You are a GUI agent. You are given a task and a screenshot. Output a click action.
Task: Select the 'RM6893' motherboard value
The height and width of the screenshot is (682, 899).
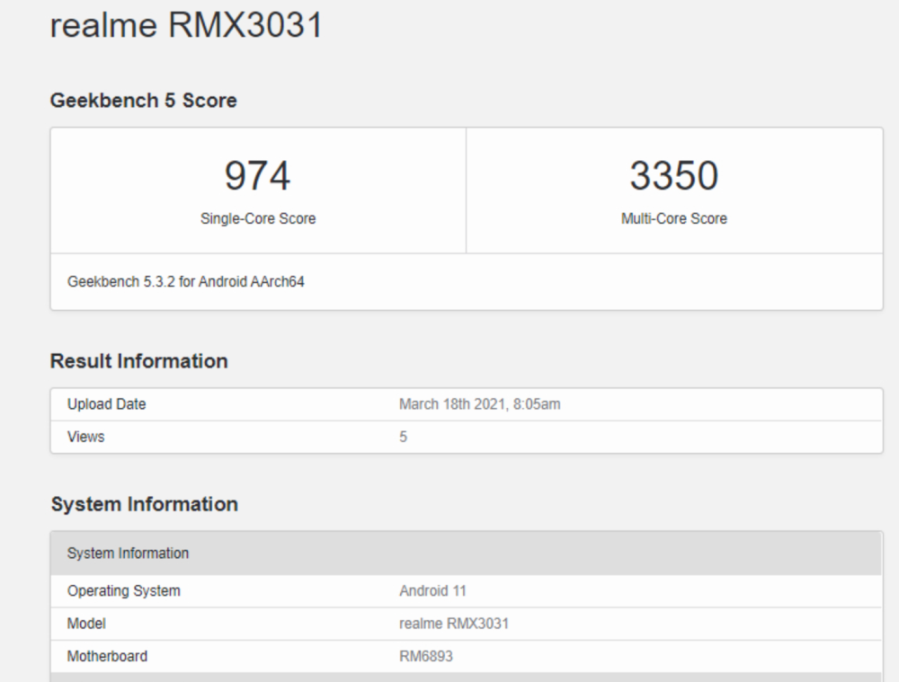426,656
